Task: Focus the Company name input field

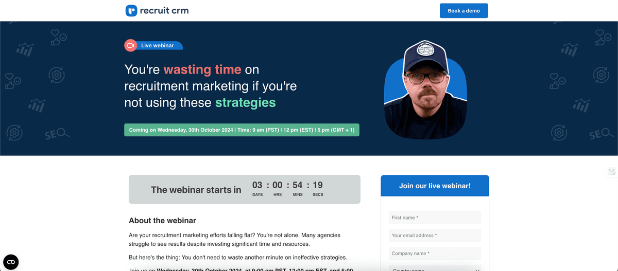Action: click(x=435, y=254)
